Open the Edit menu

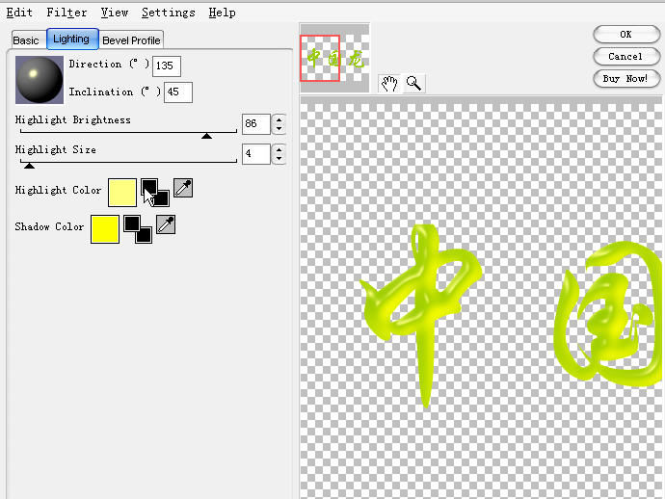19,13
